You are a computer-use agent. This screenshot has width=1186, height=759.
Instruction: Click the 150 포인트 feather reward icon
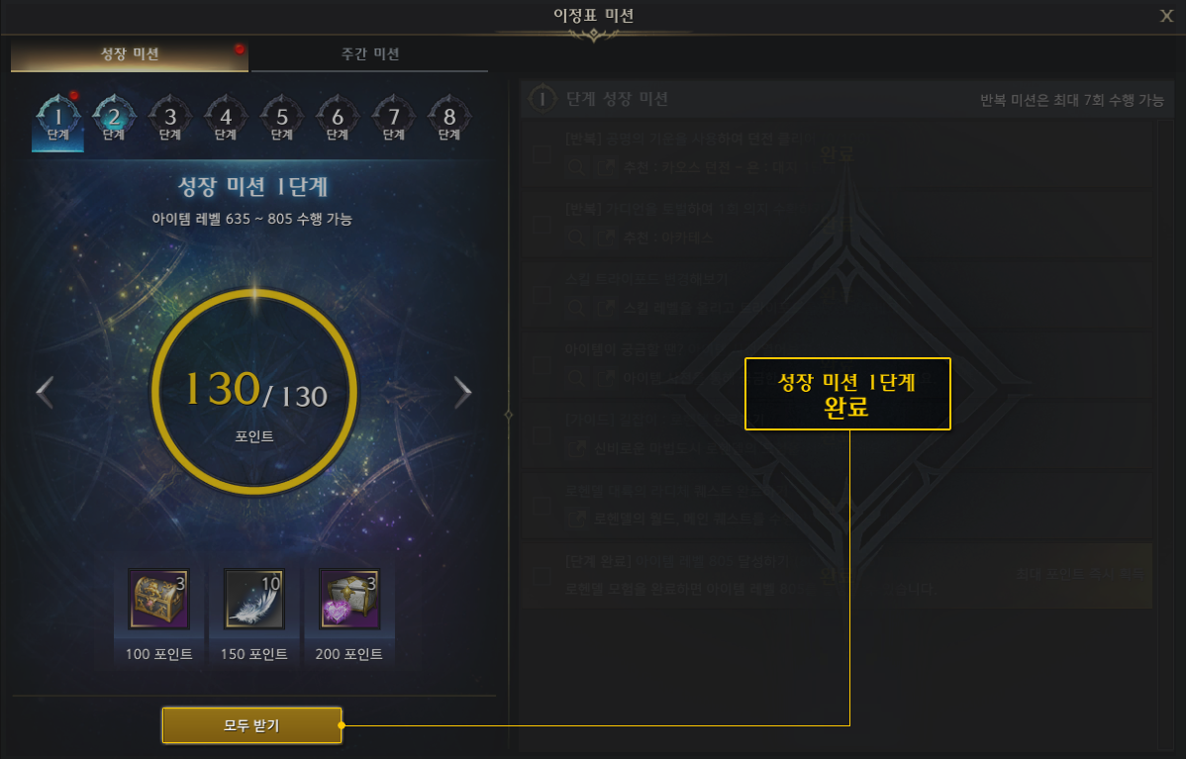[x=254, y=599]
